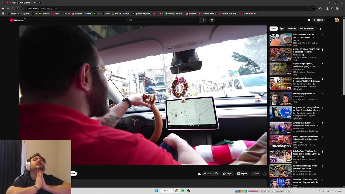Open the Dashboard bookmark

point(44,13)
